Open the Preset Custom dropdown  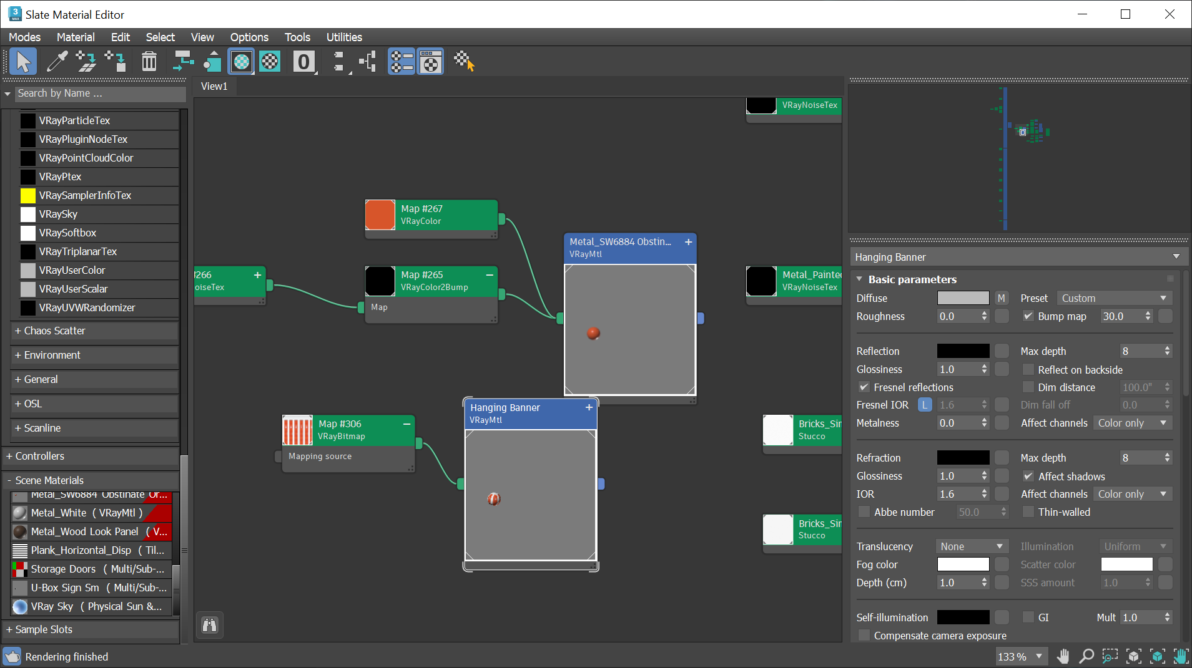pos(1114,298)
